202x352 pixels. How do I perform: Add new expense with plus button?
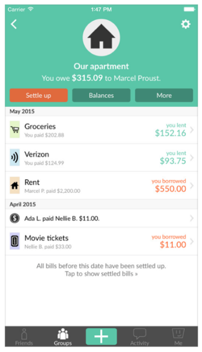[x=101, y=336]
